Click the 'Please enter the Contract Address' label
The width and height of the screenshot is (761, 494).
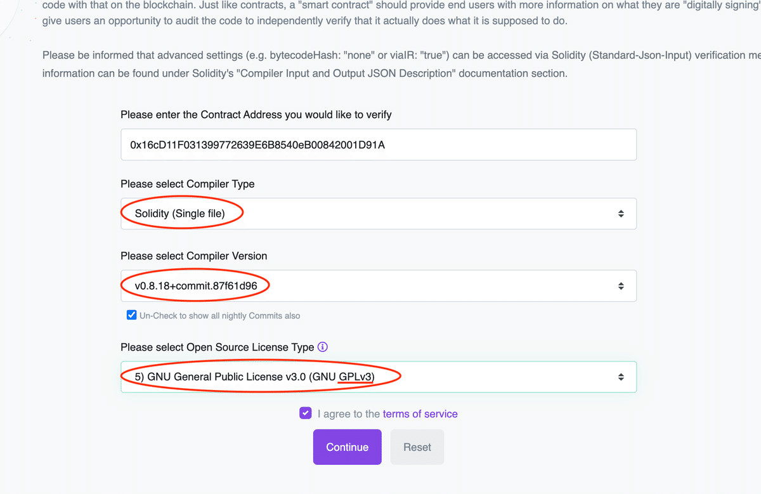tap(256, 115)
